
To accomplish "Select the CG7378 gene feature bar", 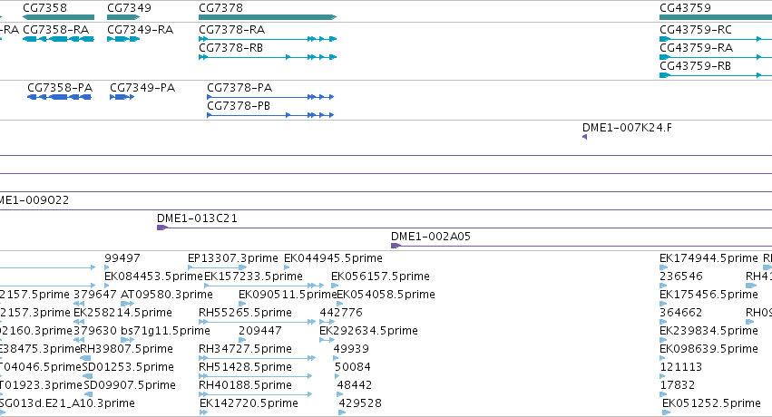I will tap(268, 17).
